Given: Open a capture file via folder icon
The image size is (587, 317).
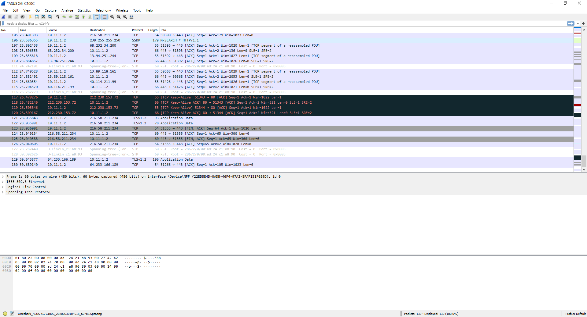Looking at the screenshot, I should (30, 17).
